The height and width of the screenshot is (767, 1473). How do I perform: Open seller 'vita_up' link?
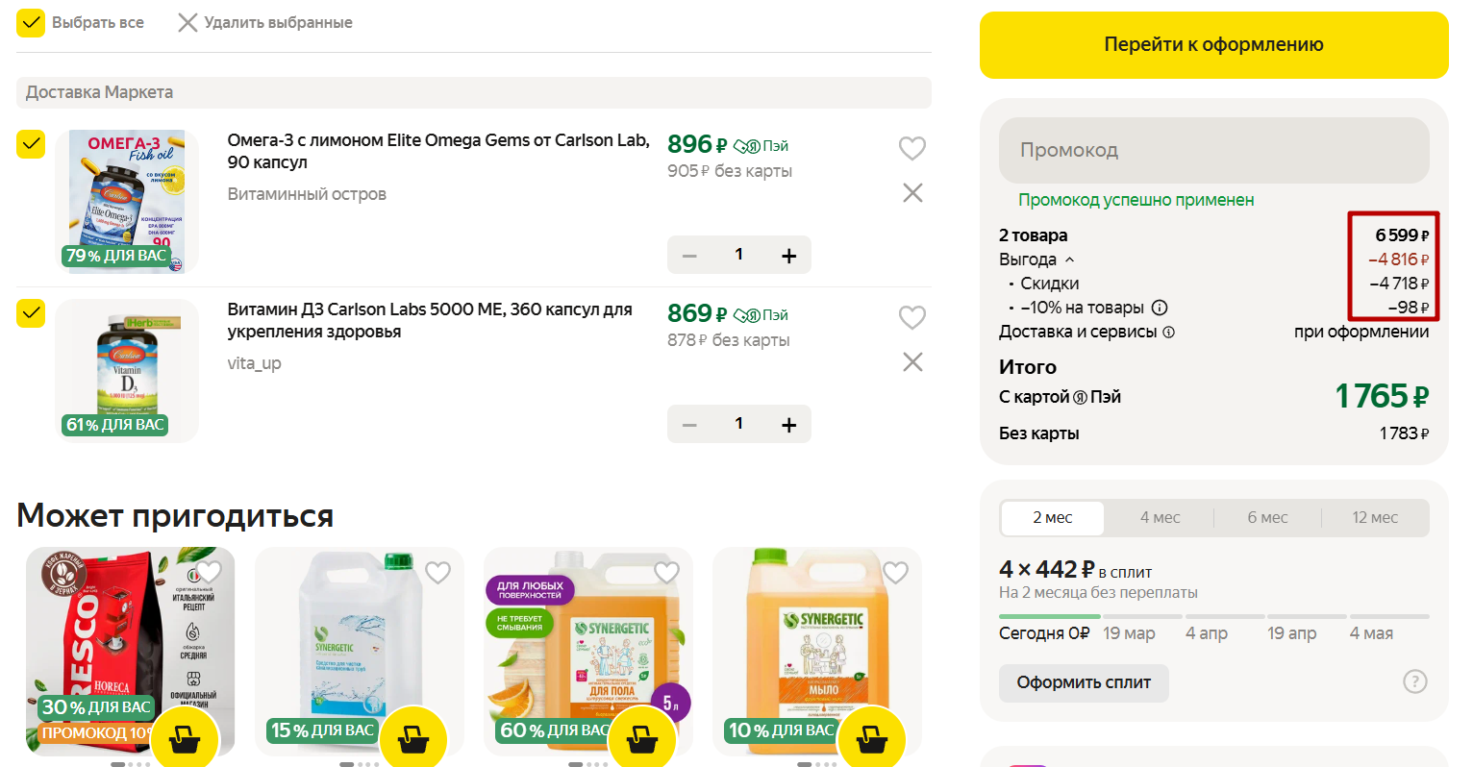point(254,363)
